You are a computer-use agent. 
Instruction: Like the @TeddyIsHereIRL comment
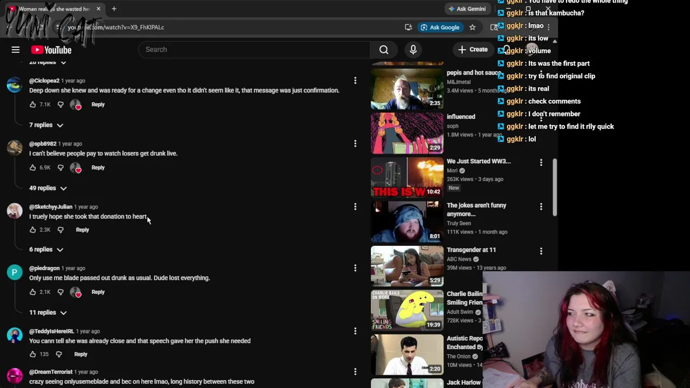pos(32,354)
